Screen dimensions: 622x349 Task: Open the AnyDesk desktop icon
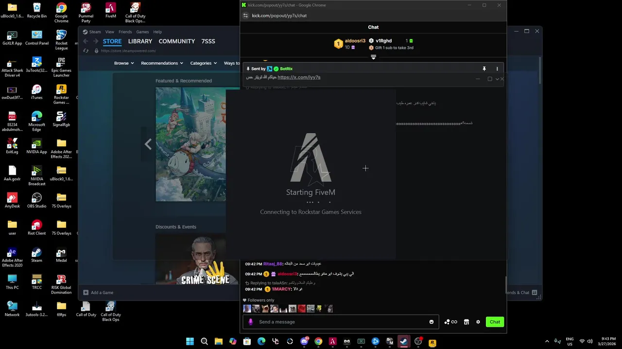coord(12,200)
